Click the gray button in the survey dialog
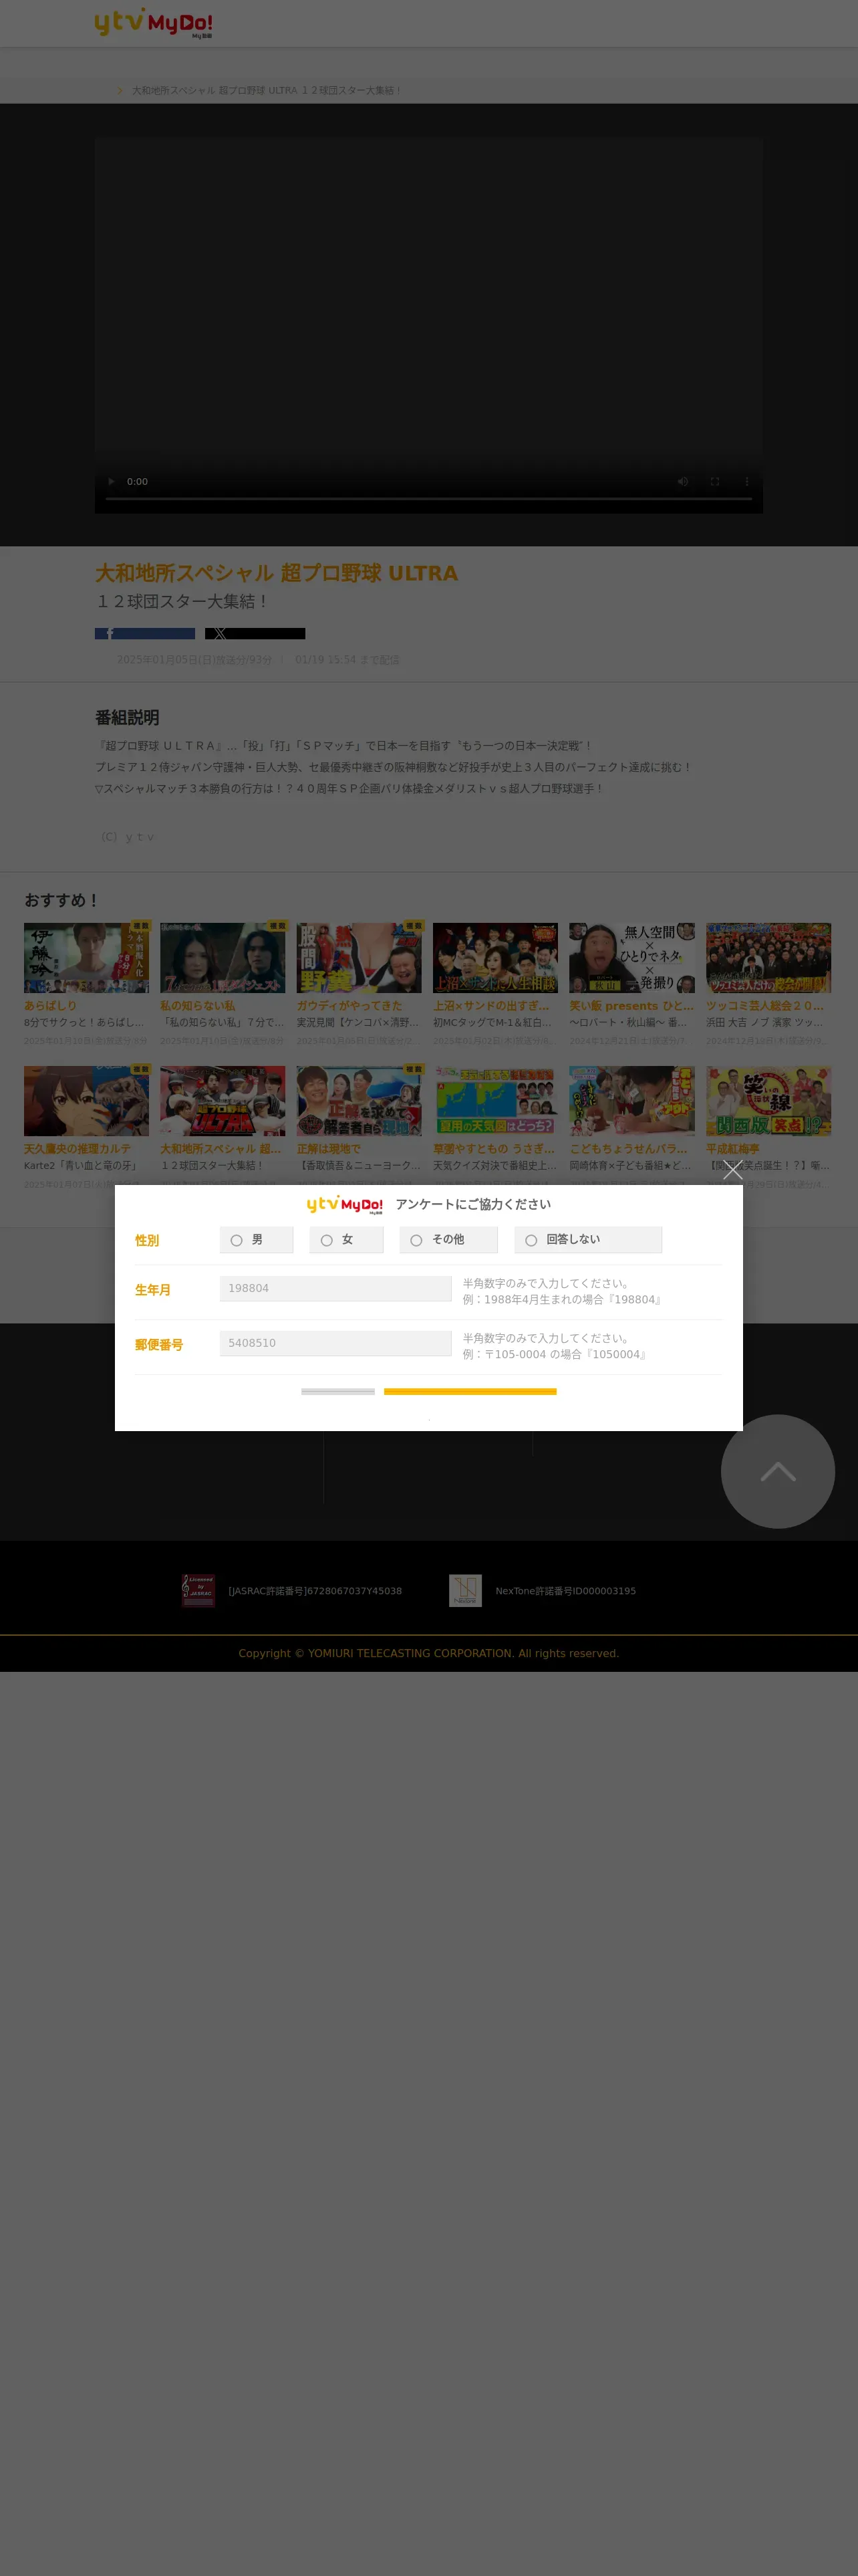 point(337,1391)
